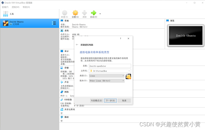Click the Network (网络) section icon
This screenshot has width=205, height=130.
tap(62, 92)
